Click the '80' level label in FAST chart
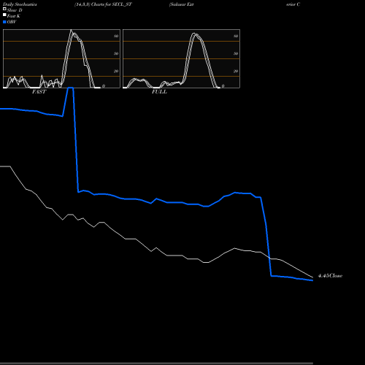365x365 pixels. pyautogui.click(x=116, y=36)
